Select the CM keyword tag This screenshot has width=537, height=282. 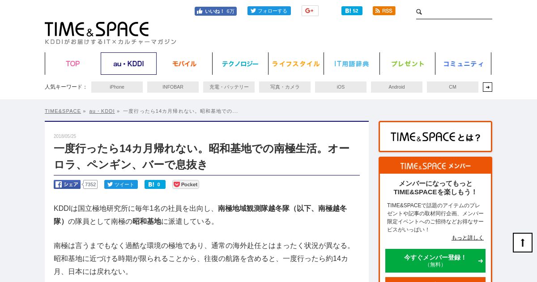tap(452, 87)
